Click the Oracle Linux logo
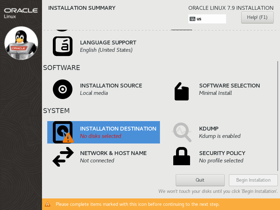280x210 pixels. tap(21, 13)
